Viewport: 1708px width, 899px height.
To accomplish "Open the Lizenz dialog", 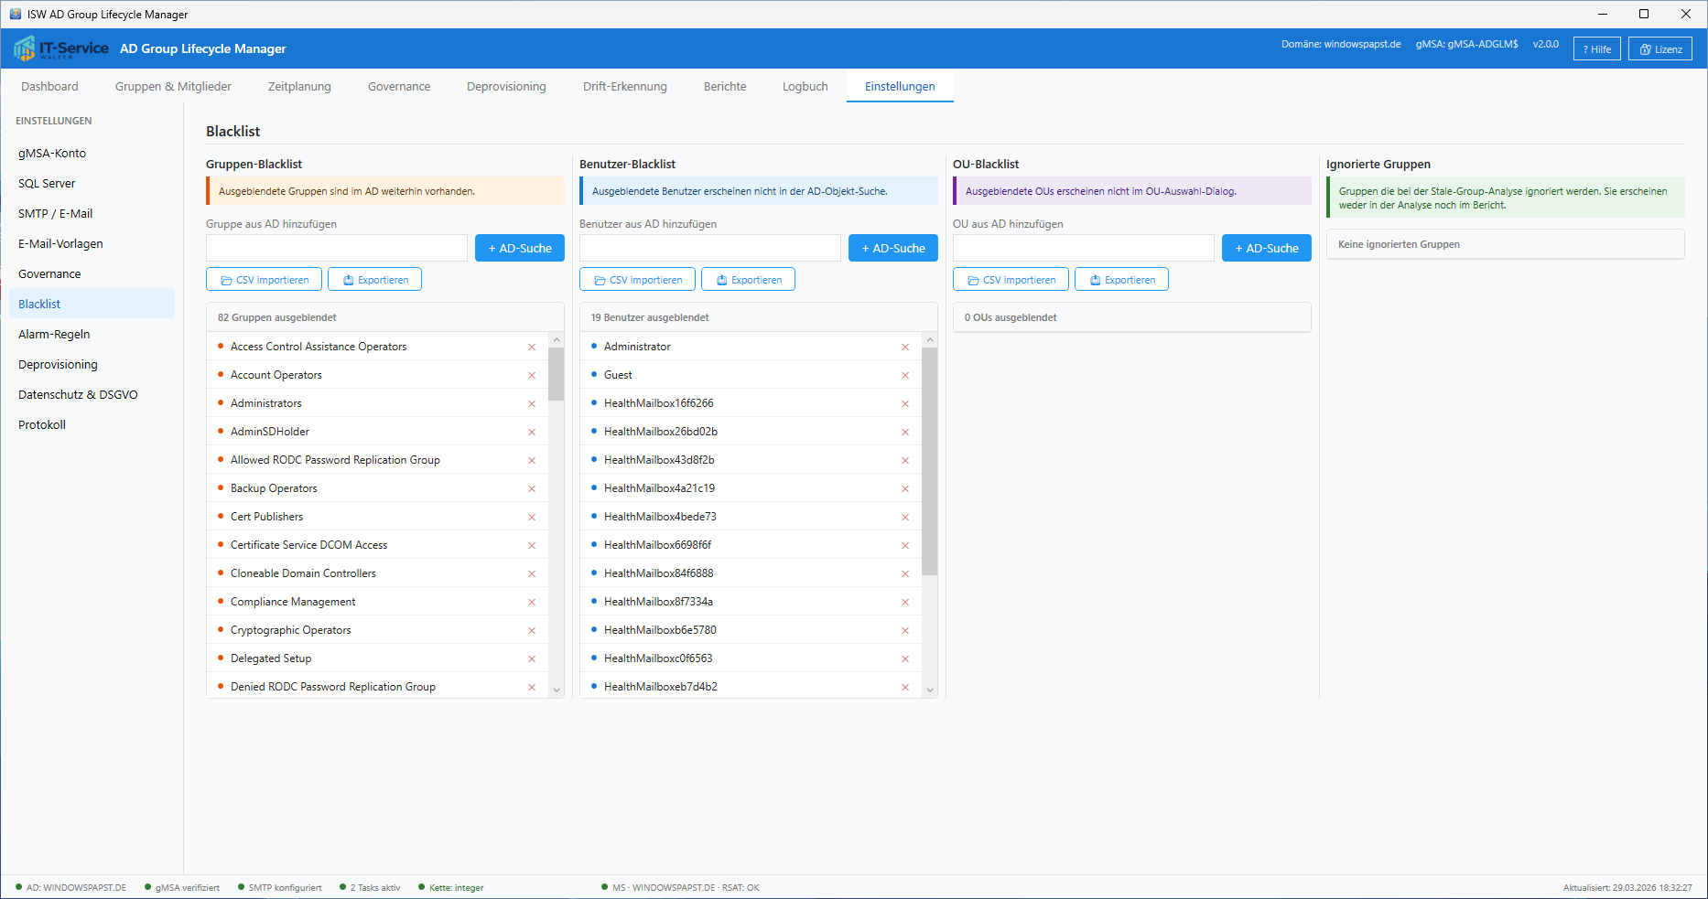I will pyautogui.click(x=1659, y=49).
